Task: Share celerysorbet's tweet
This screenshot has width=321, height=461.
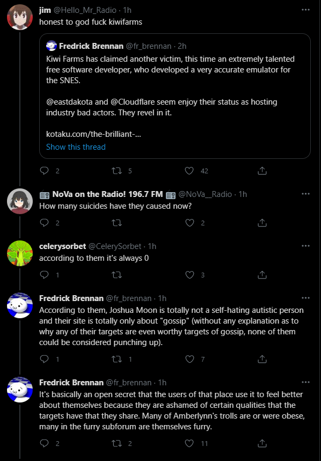Action: [x=262, y=275]
